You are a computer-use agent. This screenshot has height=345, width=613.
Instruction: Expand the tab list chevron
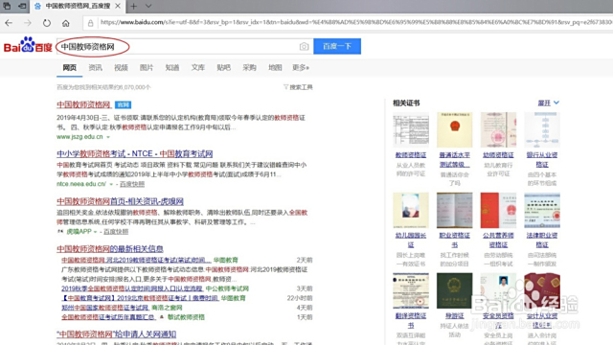148,7
